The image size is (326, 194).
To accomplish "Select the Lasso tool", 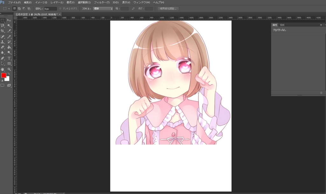I will (3, 26).
